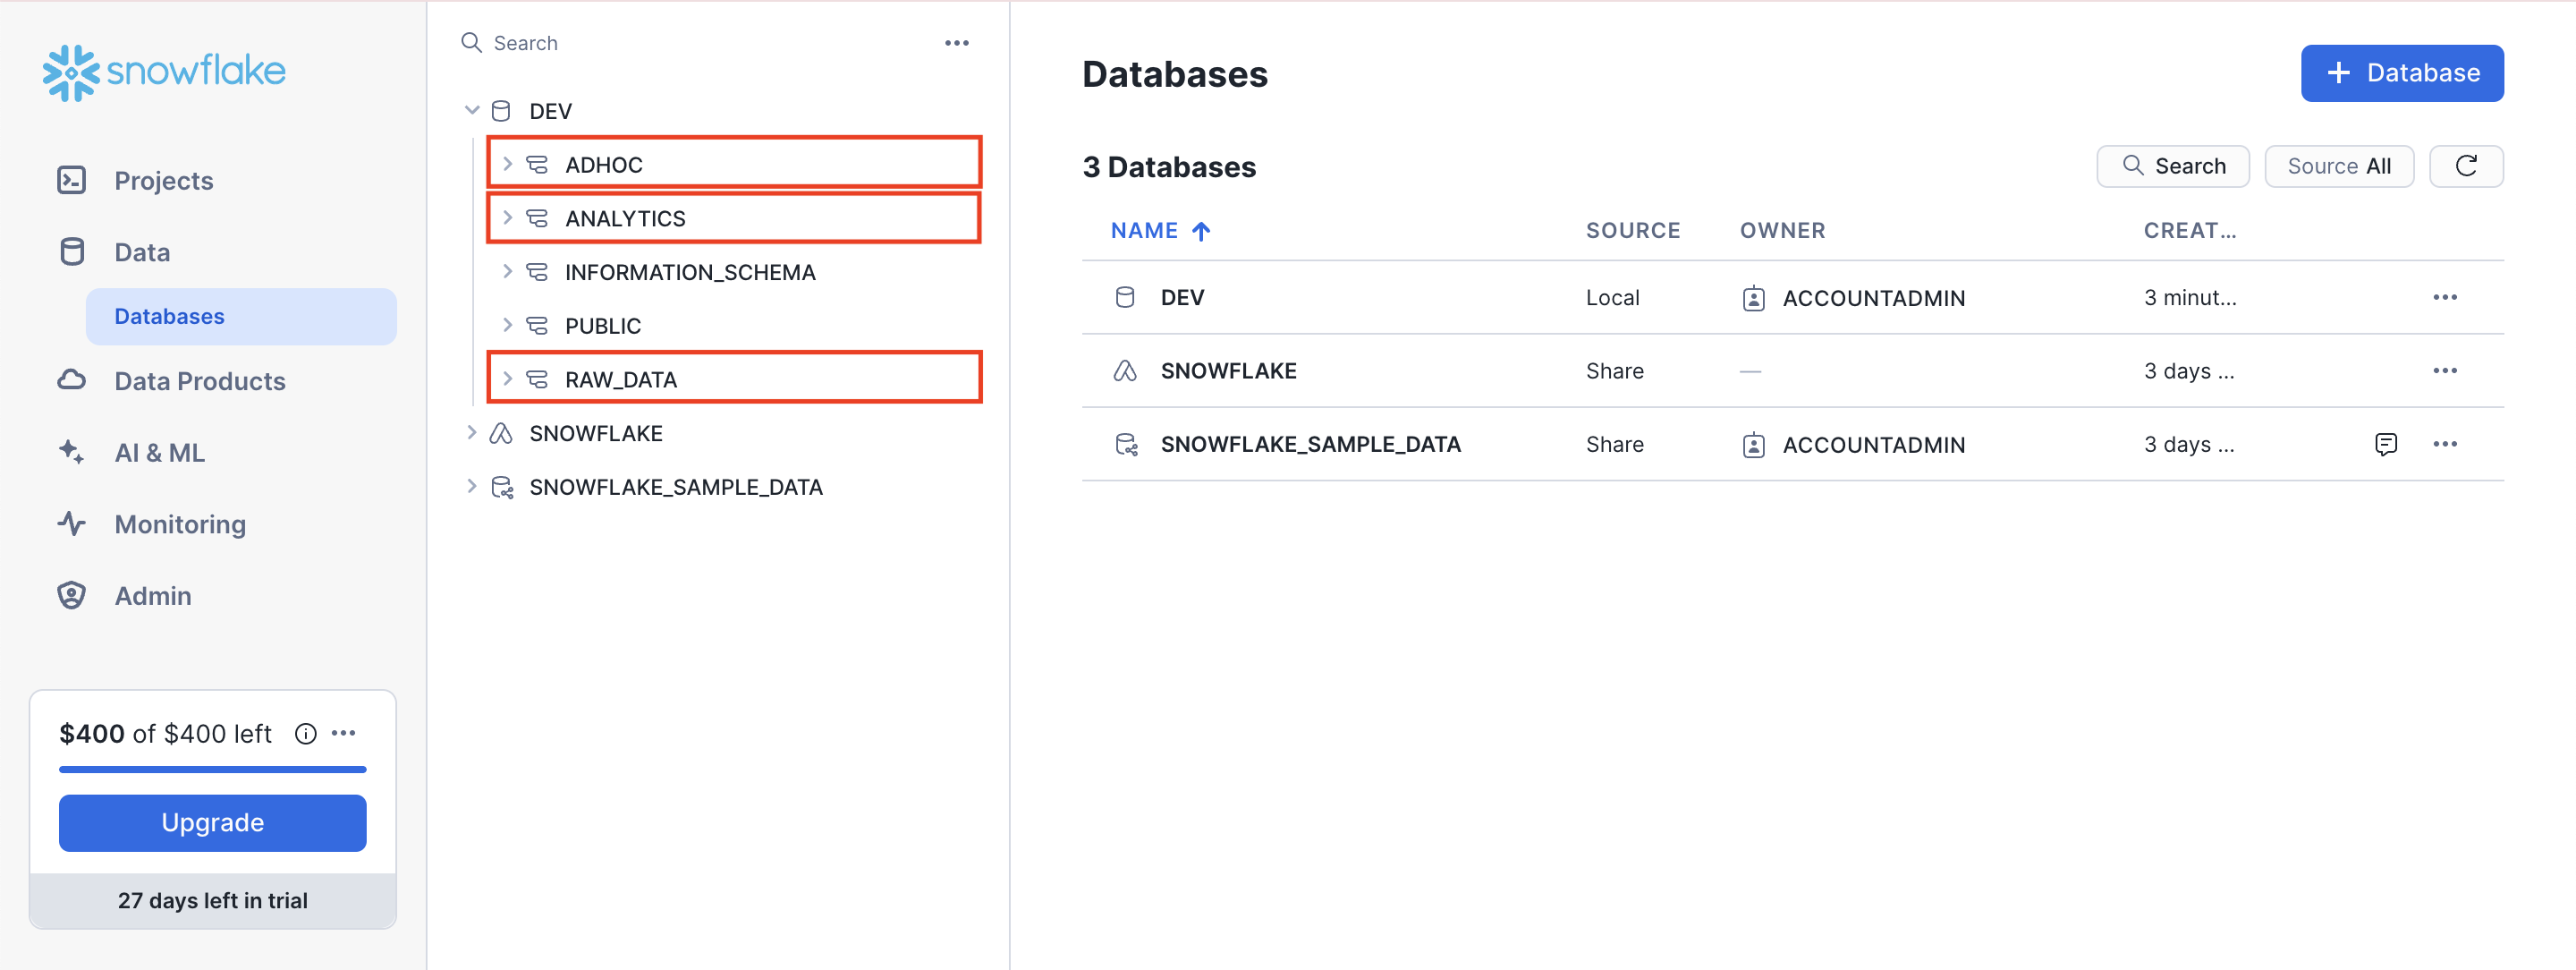Open the Source All filter dropdown
This screenshot has height=970, width=2576.
2338,166
